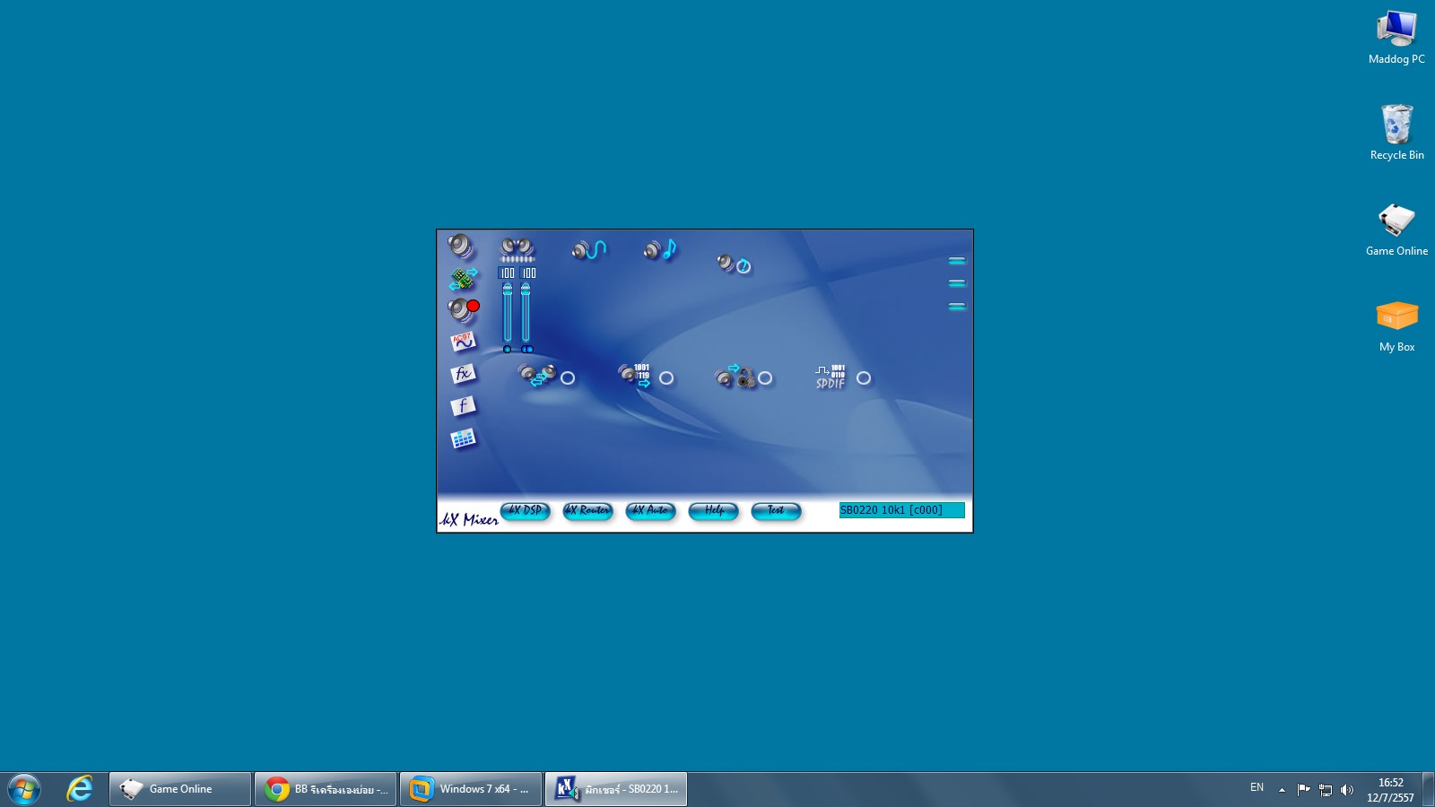Toggle the circle beside the headphones icon
The height and width of the screenshot is (807, 1435).
765,378
